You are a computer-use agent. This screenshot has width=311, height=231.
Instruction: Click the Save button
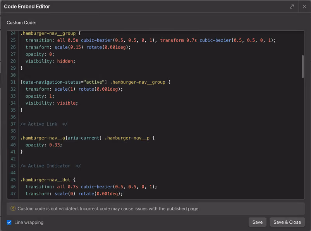point(258,222)
